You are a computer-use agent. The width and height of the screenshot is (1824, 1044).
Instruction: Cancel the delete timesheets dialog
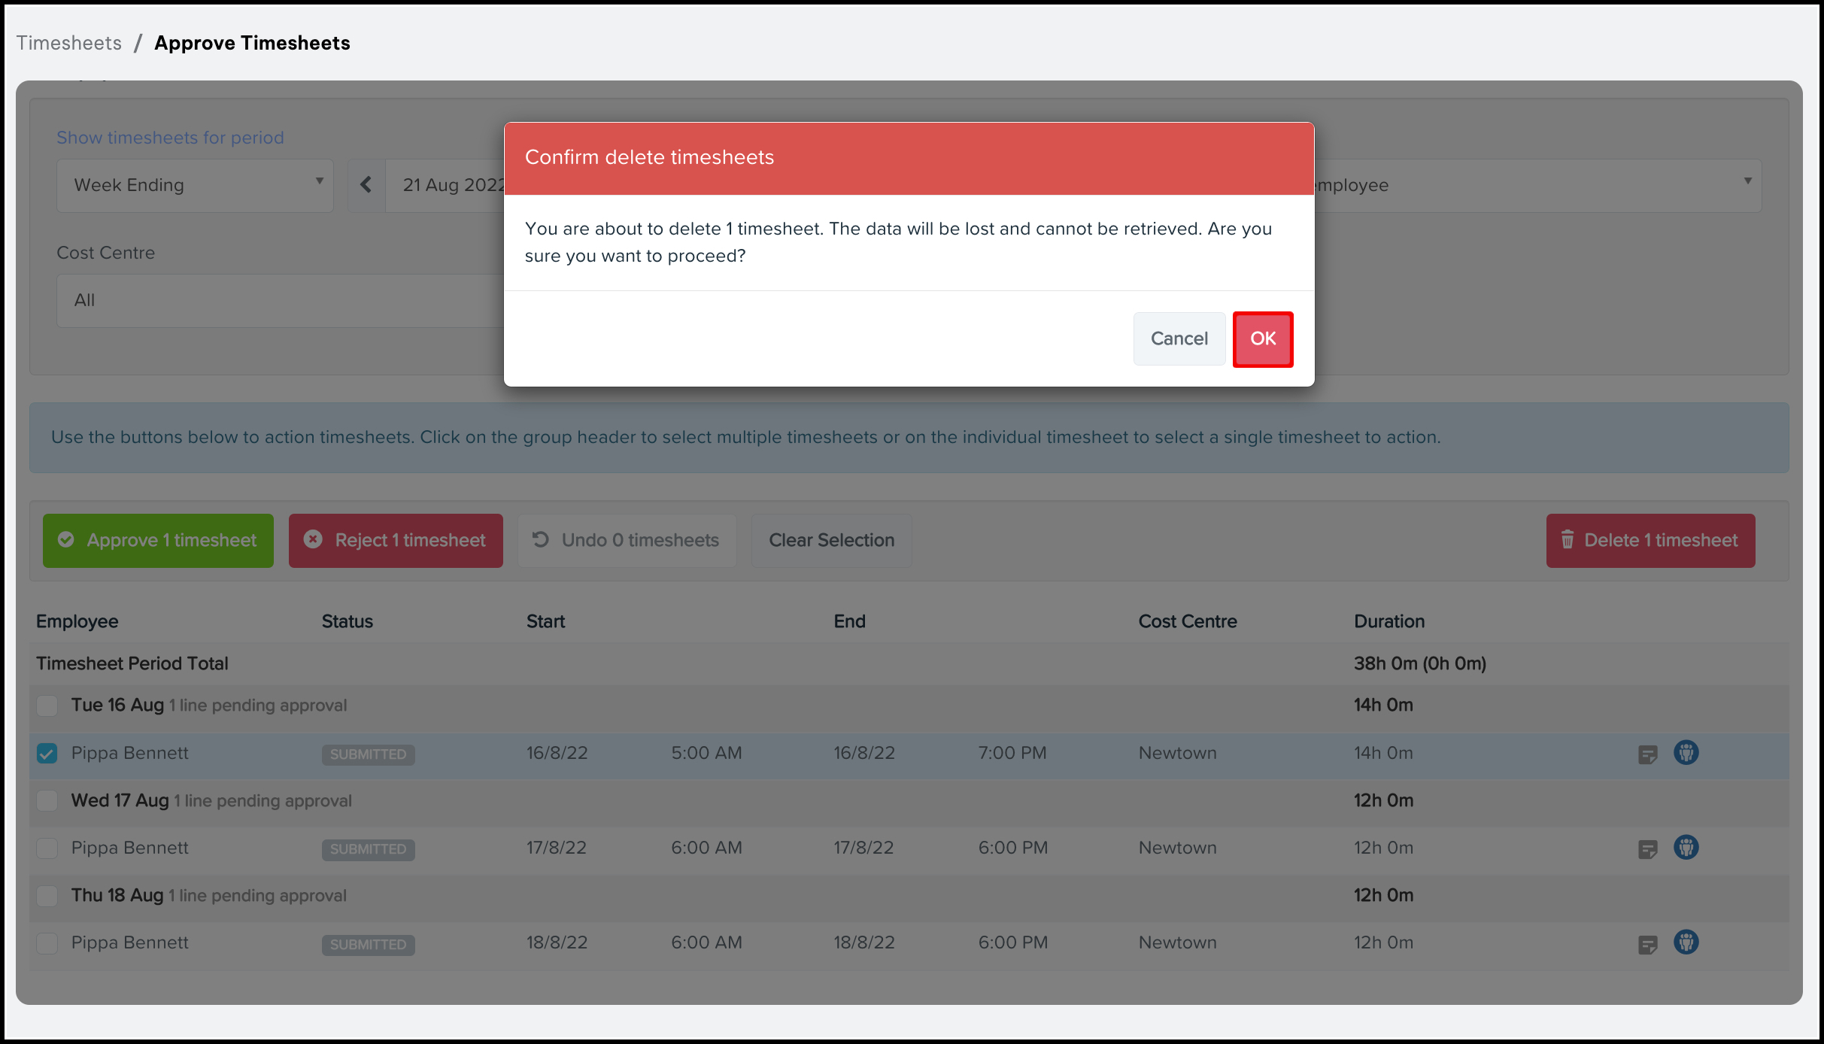coord(1179,338)
